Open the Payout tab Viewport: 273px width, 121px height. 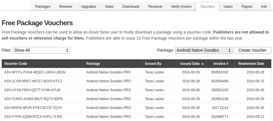pos(247,7)
